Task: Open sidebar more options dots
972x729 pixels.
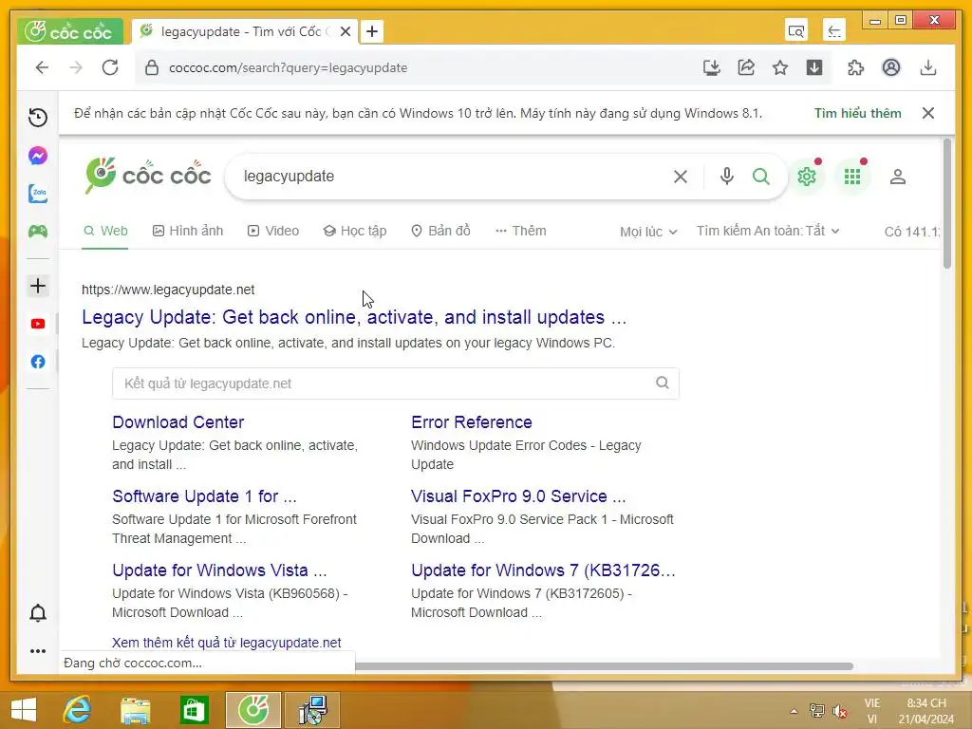Action: [38, 651]
